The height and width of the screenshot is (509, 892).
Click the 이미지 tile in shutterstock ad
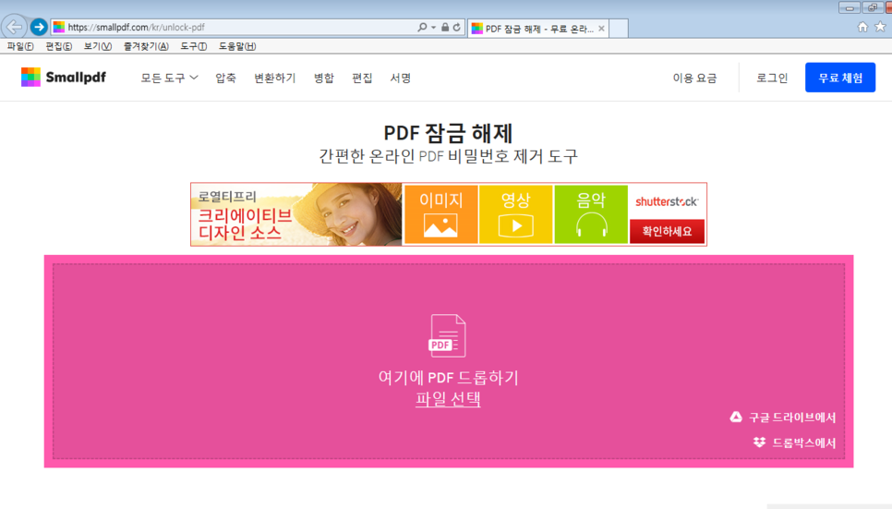tap(440, 214)
